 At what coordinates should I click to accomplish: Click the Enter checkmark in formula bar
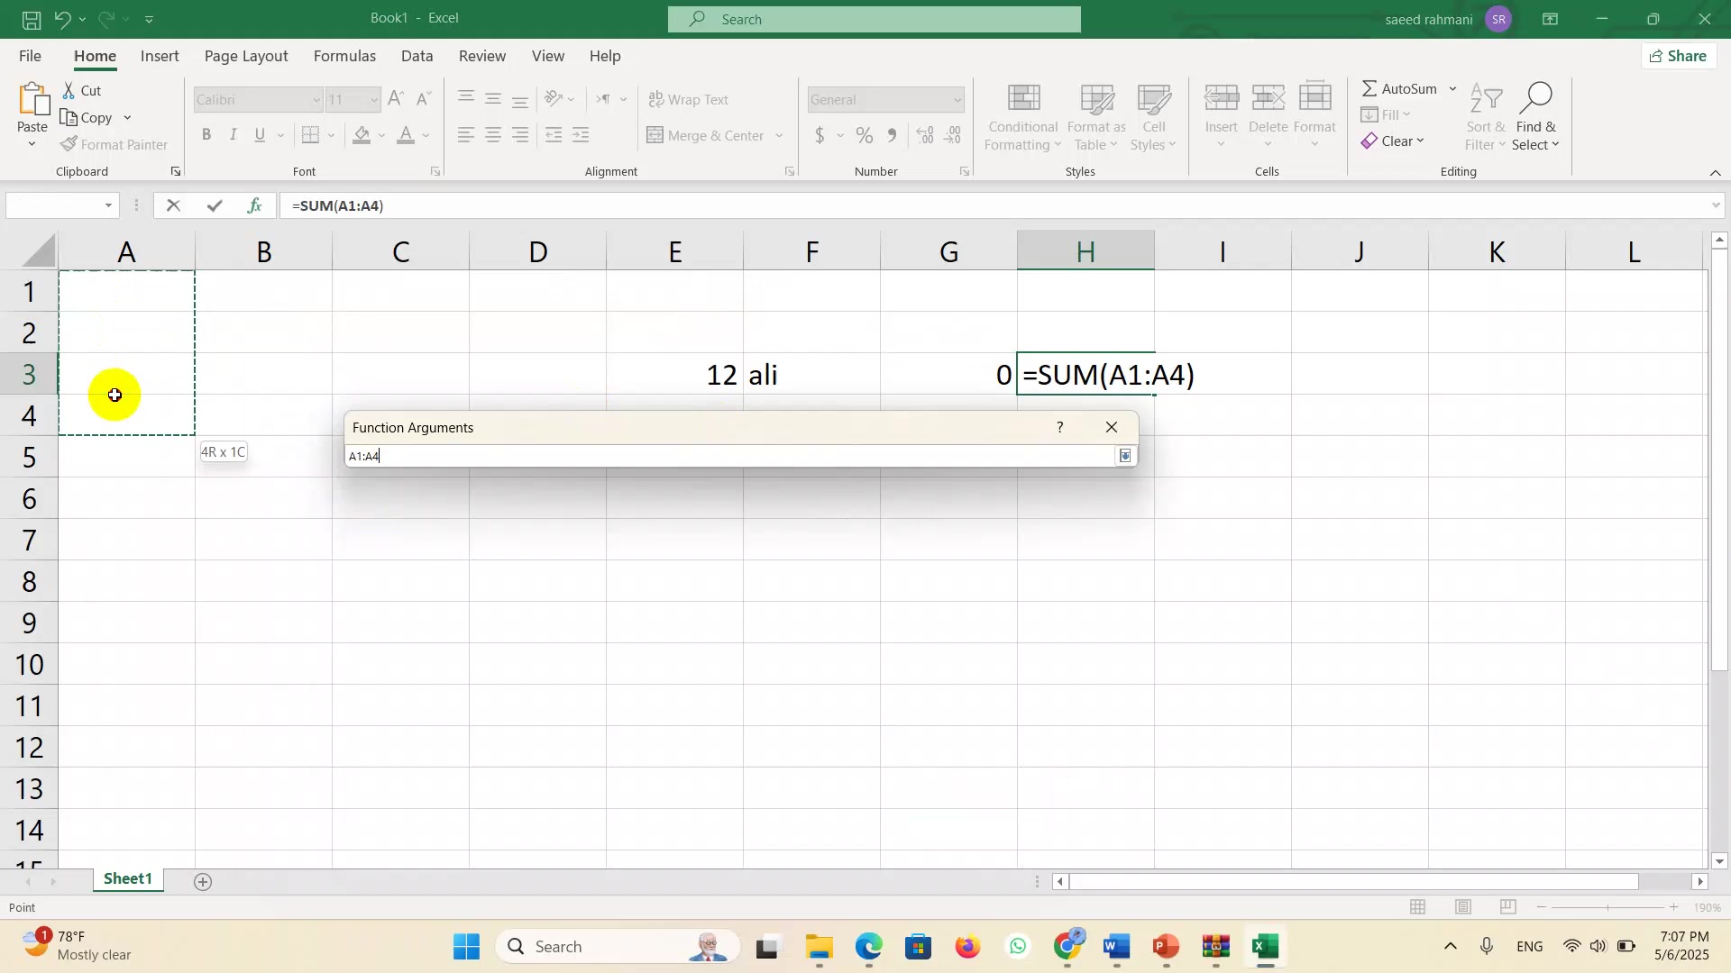215,206
